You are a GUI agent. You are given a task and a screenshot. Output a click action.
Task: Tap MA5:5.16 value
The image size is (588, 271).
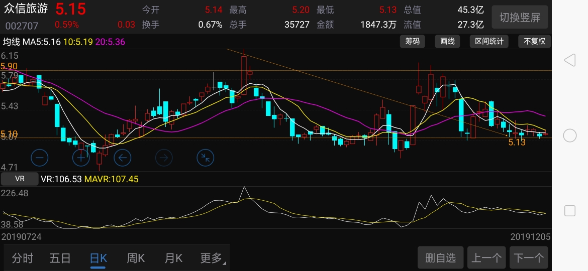tap(42, 42)
